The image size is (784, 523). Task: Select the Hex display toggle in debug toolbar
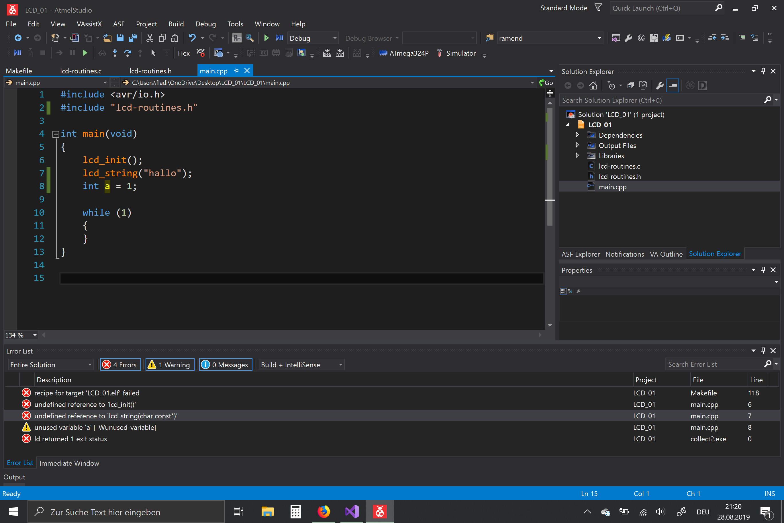184,53
